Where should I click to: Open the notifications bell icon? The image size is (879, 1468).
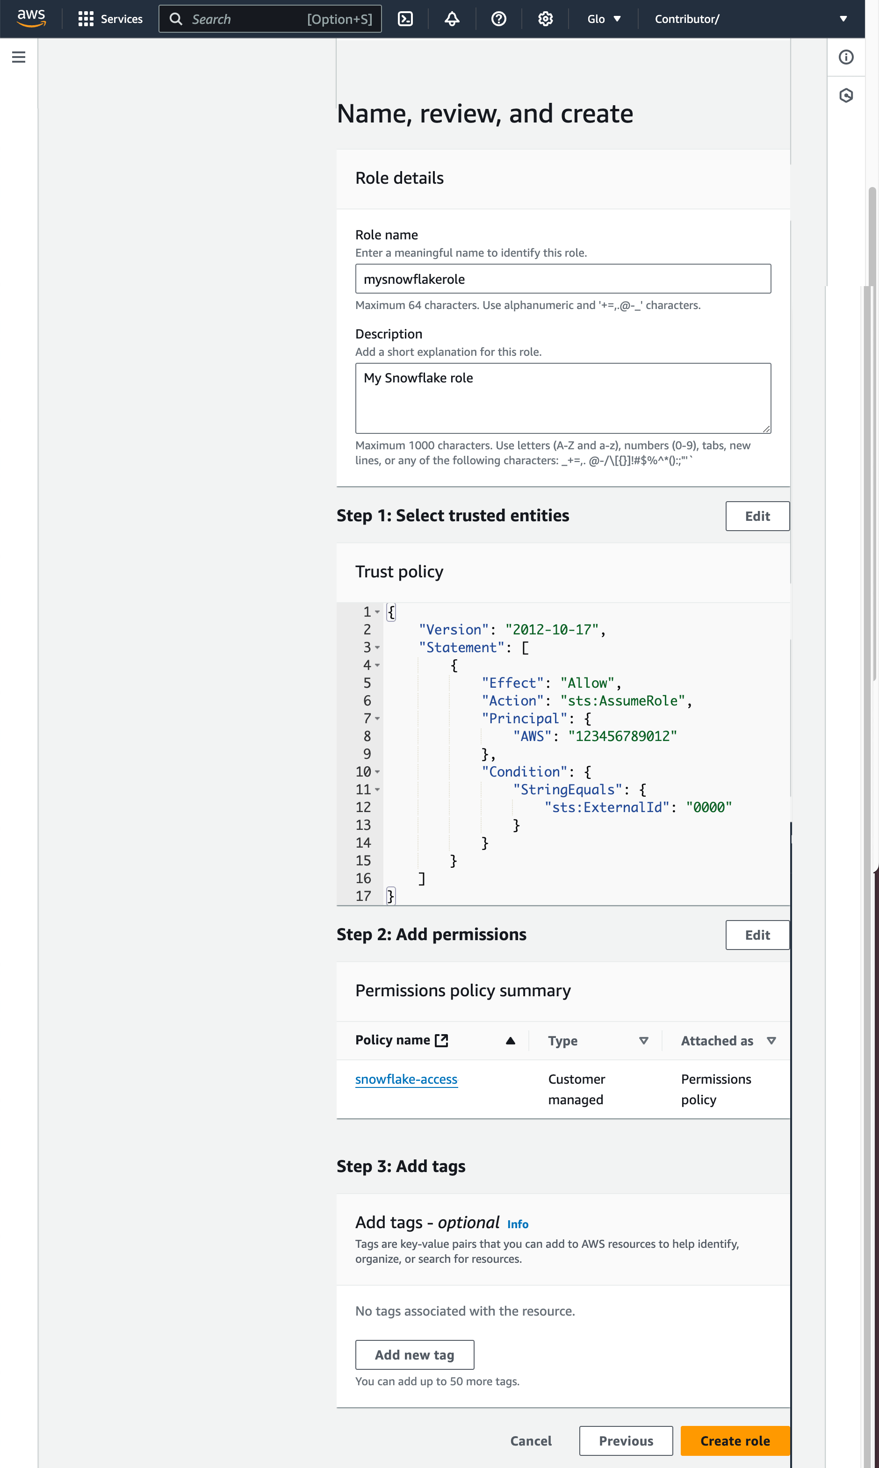[451, 18]
